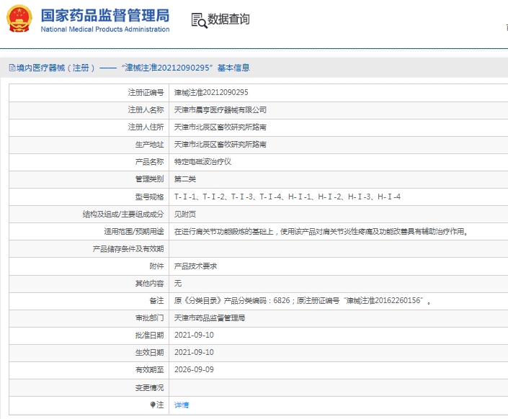Click the 附件 label

(156, 266)
